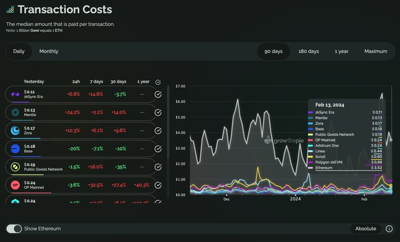This screenshot has height=242, width=400.
Task: Click the OP Mainnet chain icon
Action: point(15,185)
